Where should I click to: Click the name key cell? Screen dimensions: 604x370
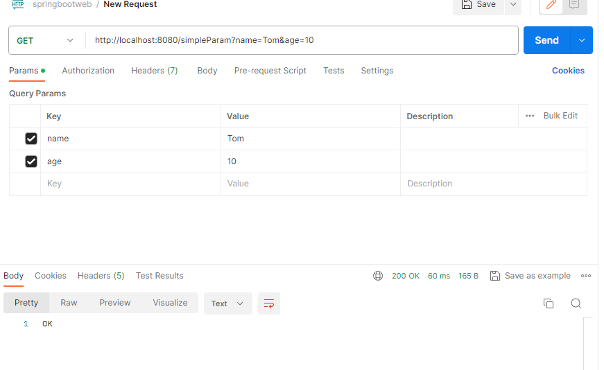[130, 139]
